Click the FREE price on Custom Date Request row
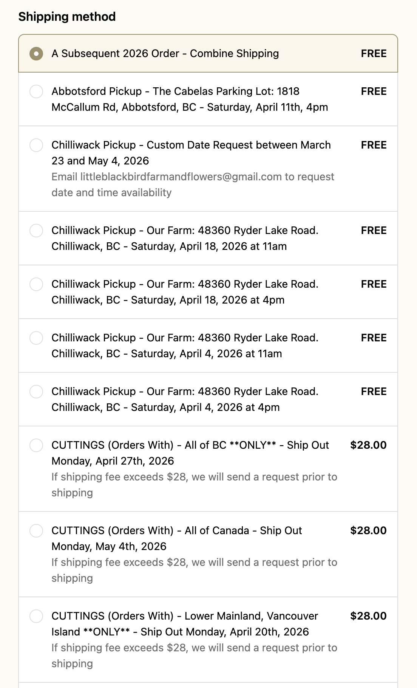Image resolution: width=417 pixels, height=688 pixels. click(x=374, y=145)
